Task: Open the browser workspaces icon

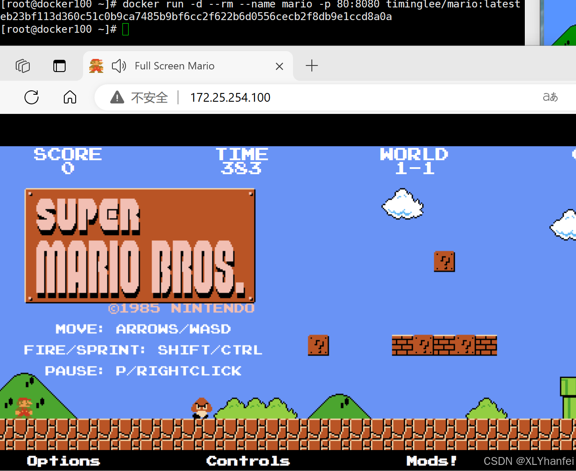Action: pyautogui.click(x=23, y=66)
